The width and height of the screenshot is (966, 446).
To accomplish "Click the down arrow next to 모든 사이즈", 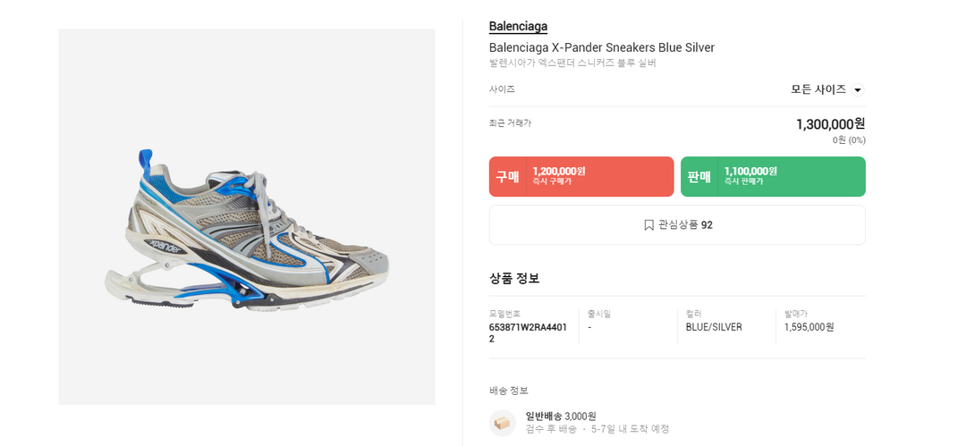I will (858, 90).
